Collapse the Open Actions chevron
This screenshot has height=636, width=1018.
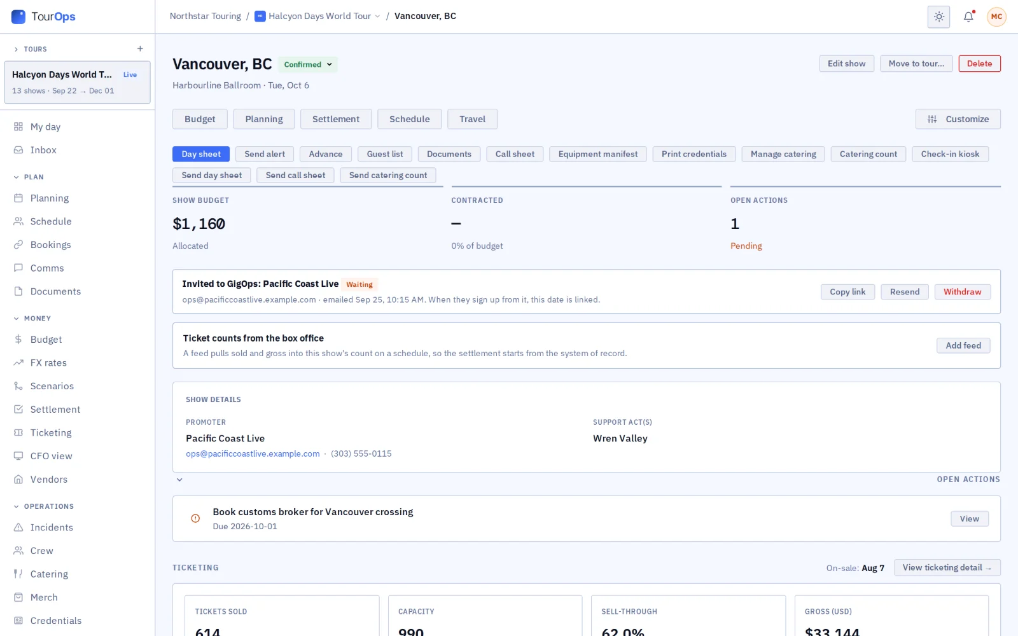coord(179,480)
